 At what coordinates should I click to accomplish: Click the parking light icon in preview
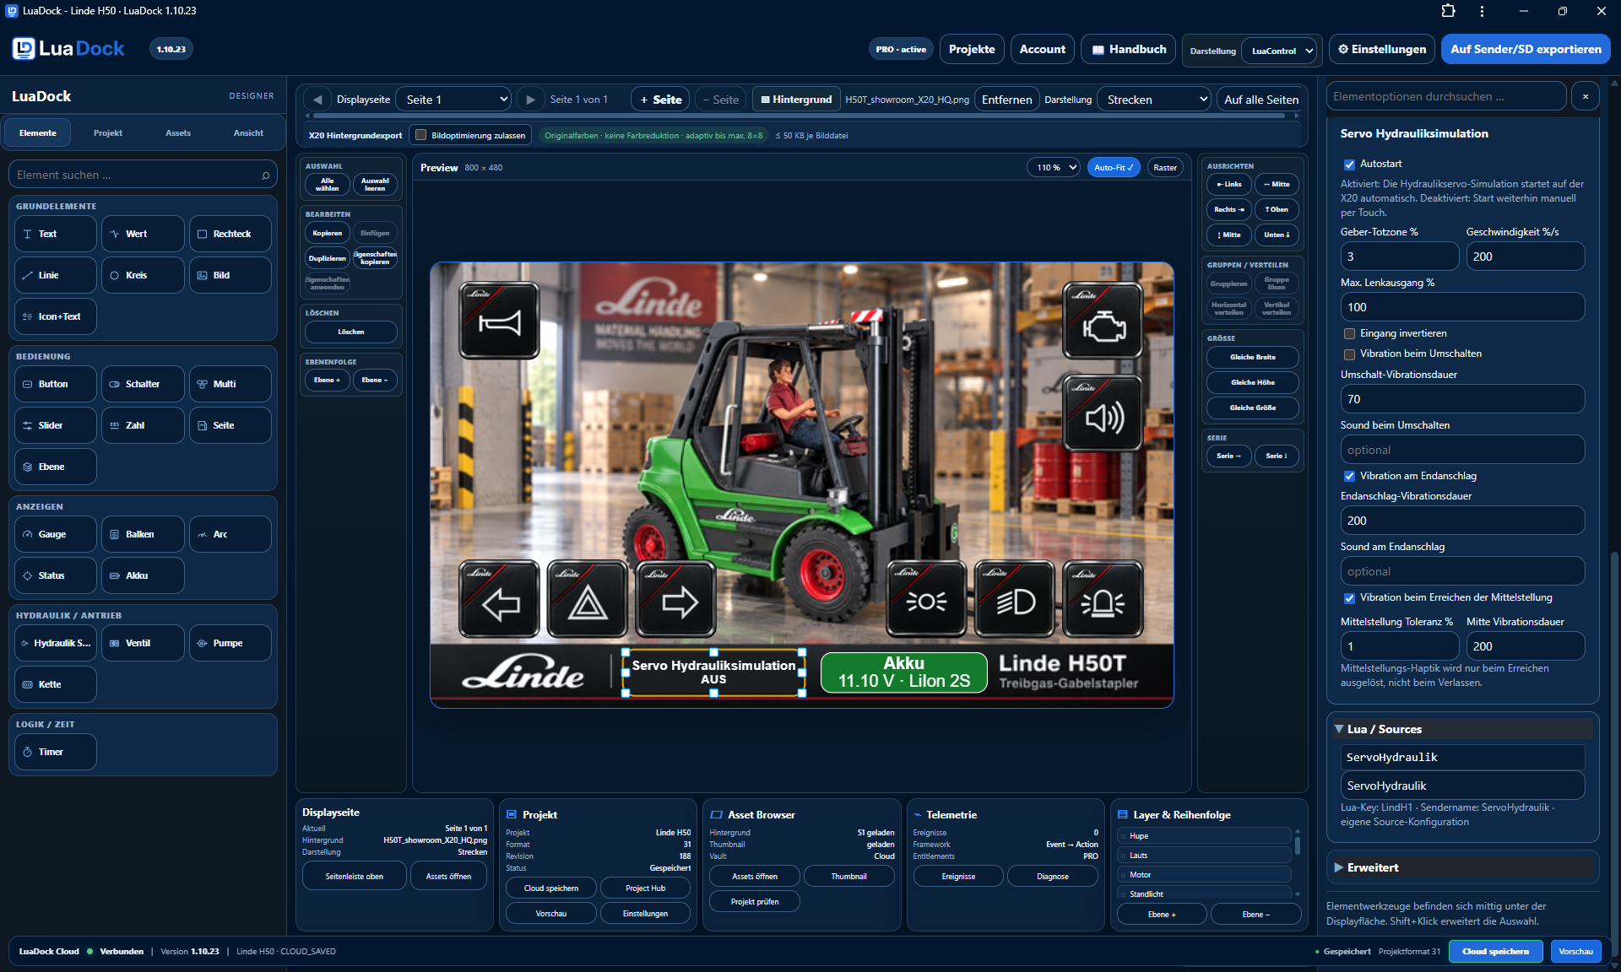(926, 599)
